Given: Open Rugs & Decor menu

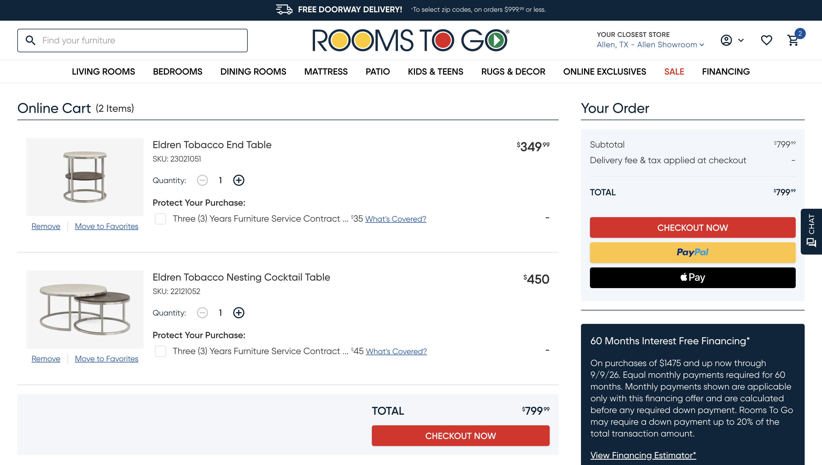Looking at the screenshot, I should click(513, 72).
